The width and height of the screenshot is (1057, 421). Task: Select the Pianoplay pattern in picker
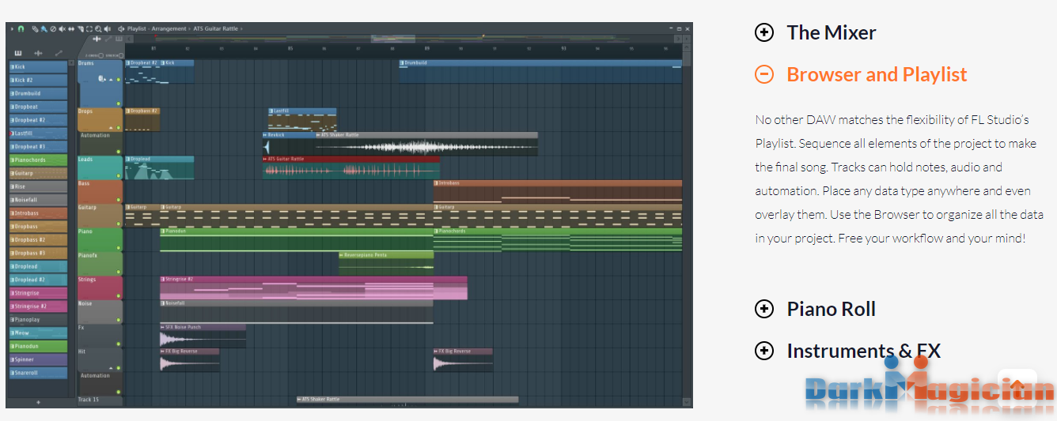pyautogui.click(x=38, y=320)
